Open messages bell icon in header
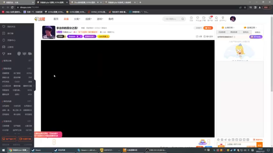Image resolution: width=273 pixels, height=153 pixels. 216,18
